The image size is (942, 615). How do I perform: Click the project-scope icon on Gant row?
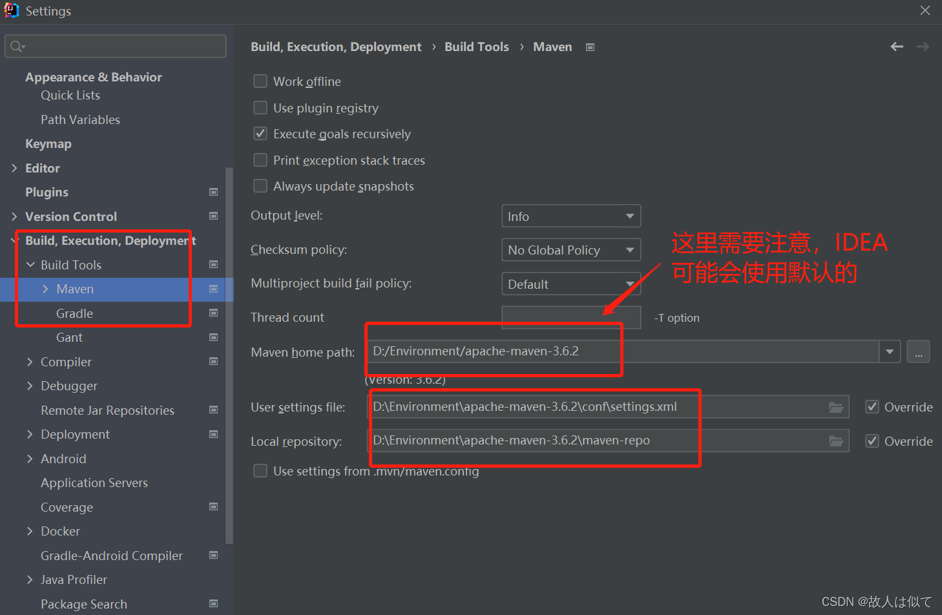214,337
